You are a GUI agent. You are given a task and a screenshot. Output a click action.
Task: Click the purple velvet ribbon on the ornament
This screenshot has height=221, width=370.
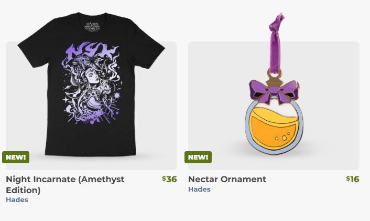pos(275,43)
